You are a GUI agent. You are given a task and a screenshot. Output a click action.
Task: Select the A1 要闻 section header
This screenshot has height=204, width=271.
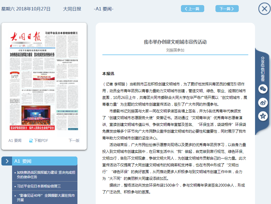click(x=45, y=161)
